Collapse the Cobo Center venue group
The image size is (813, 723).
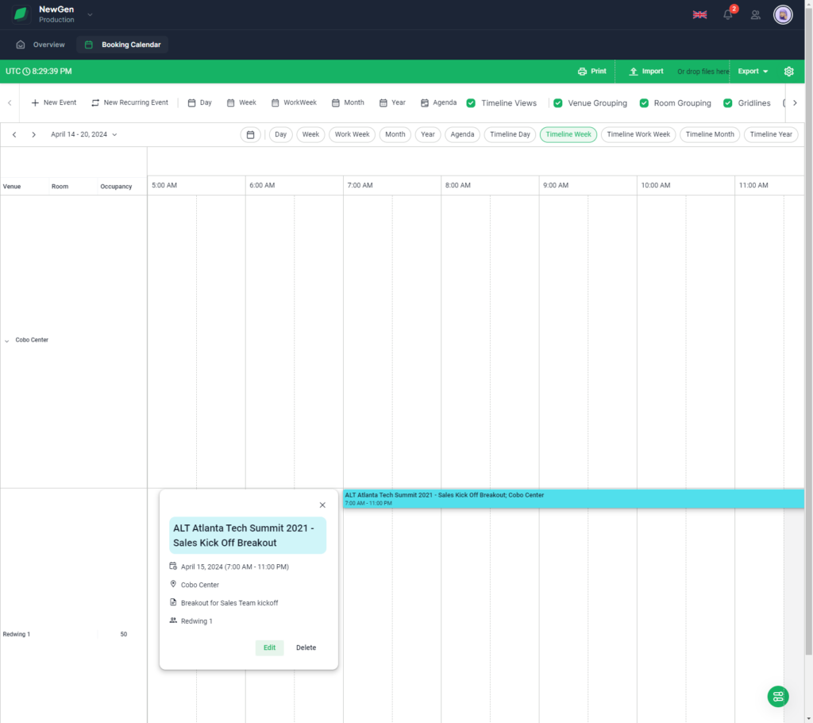tap(7, 340)
